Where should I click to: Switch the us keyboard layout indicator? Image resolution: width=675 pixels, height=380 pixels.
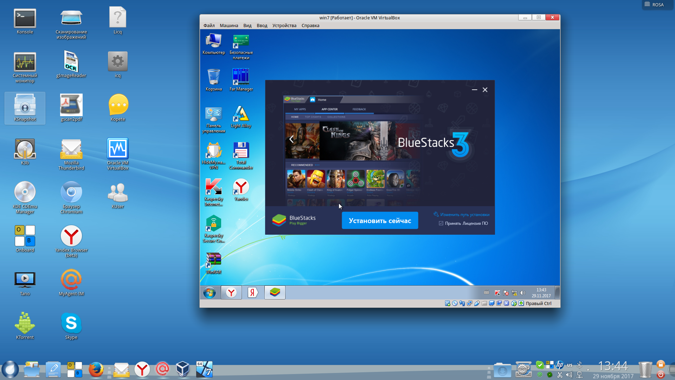point(570,365)
